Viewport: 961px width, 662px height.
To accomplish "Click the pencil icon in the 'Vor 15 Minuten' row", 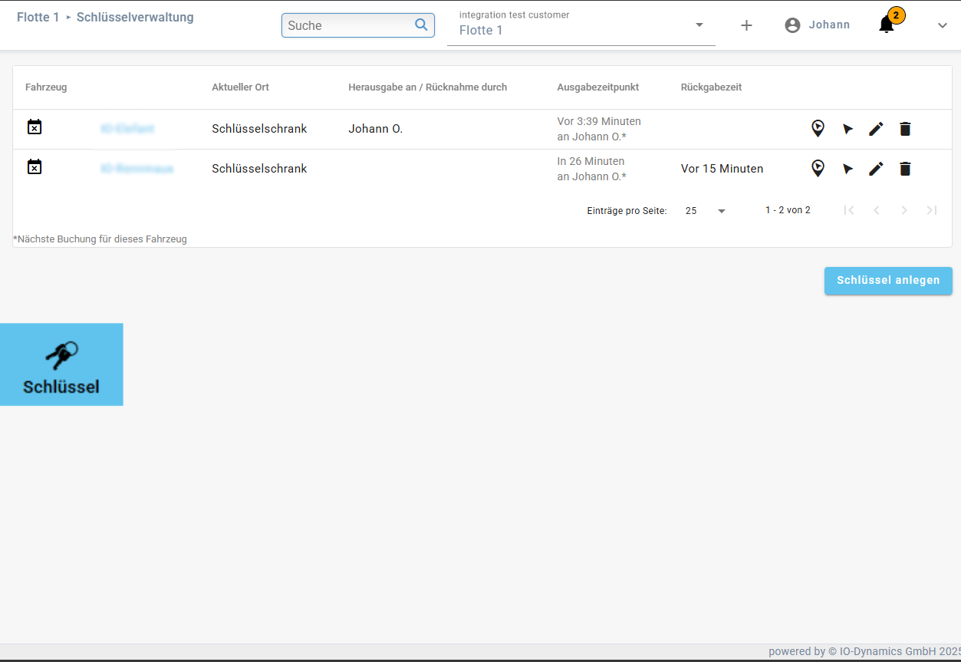I will coord(876,169).
